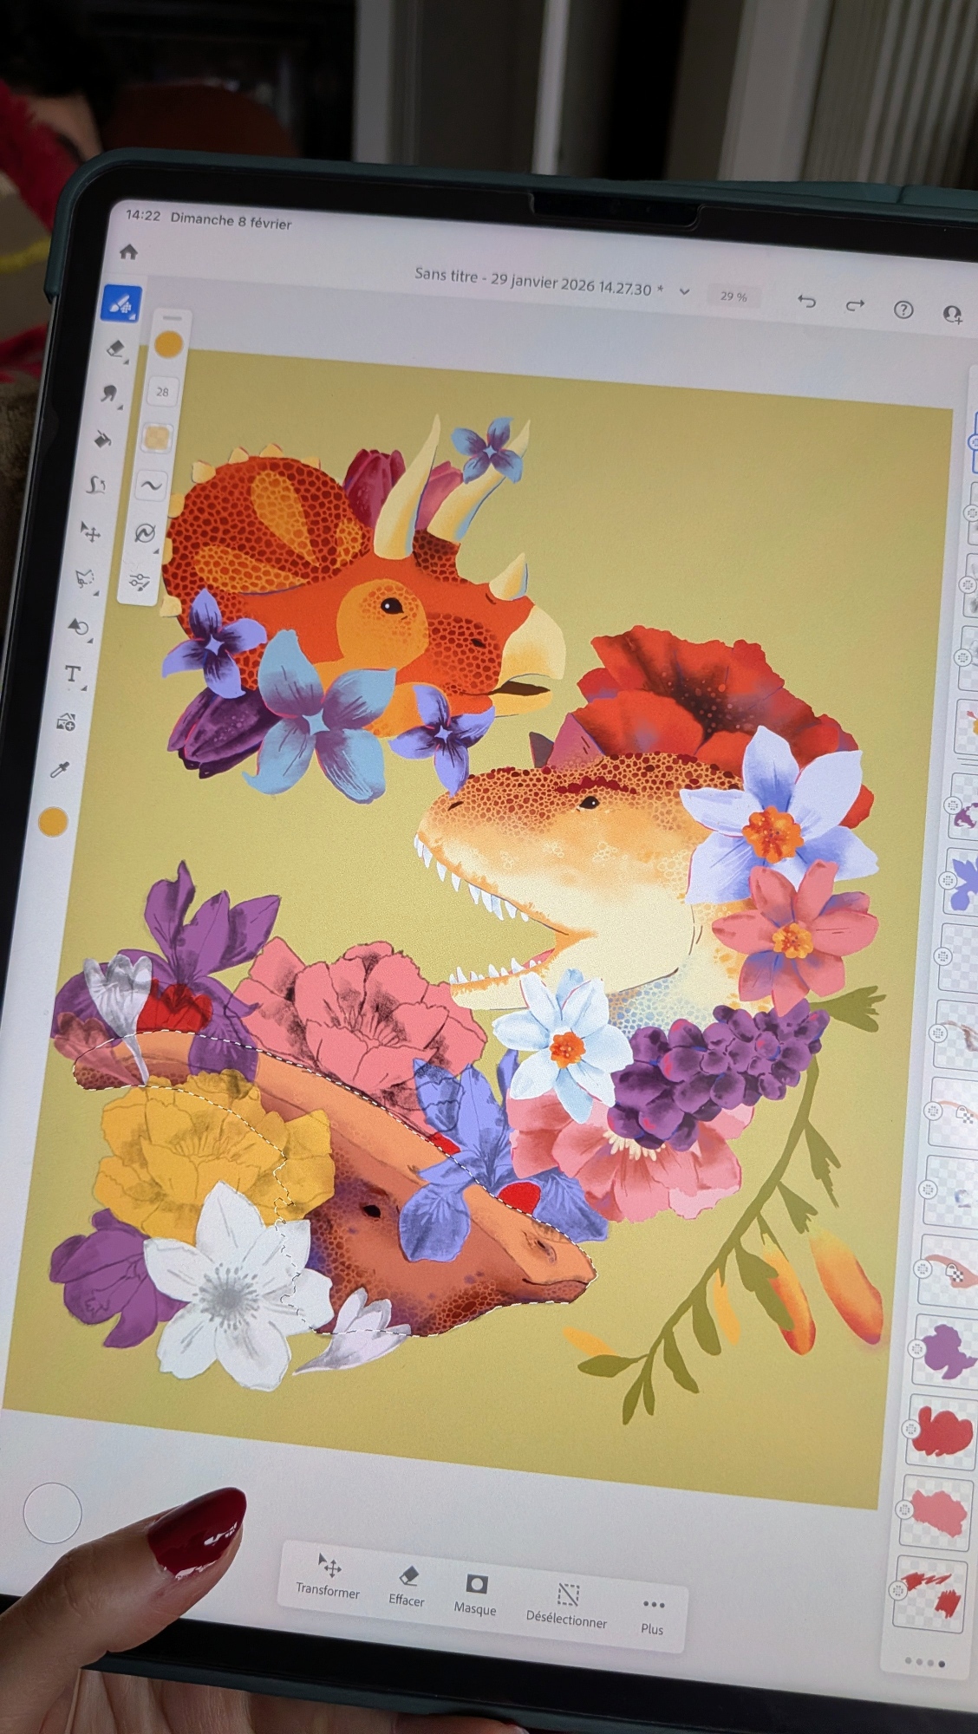Tap Désélectionner to clear the selection
The image size is (978, 1734).
click(x=566, y=1605)
